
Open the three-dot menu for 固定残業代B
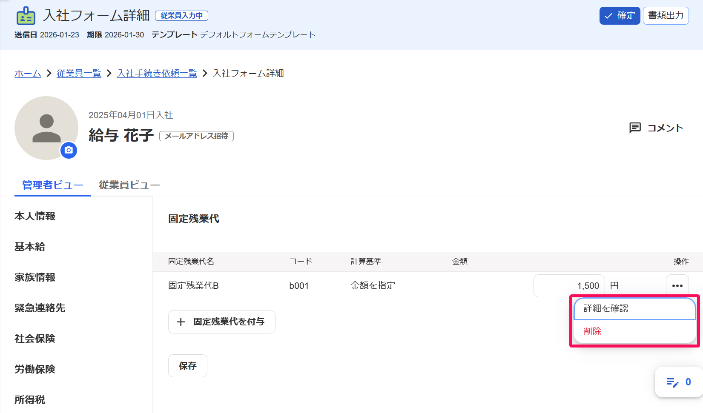(677, 286)
